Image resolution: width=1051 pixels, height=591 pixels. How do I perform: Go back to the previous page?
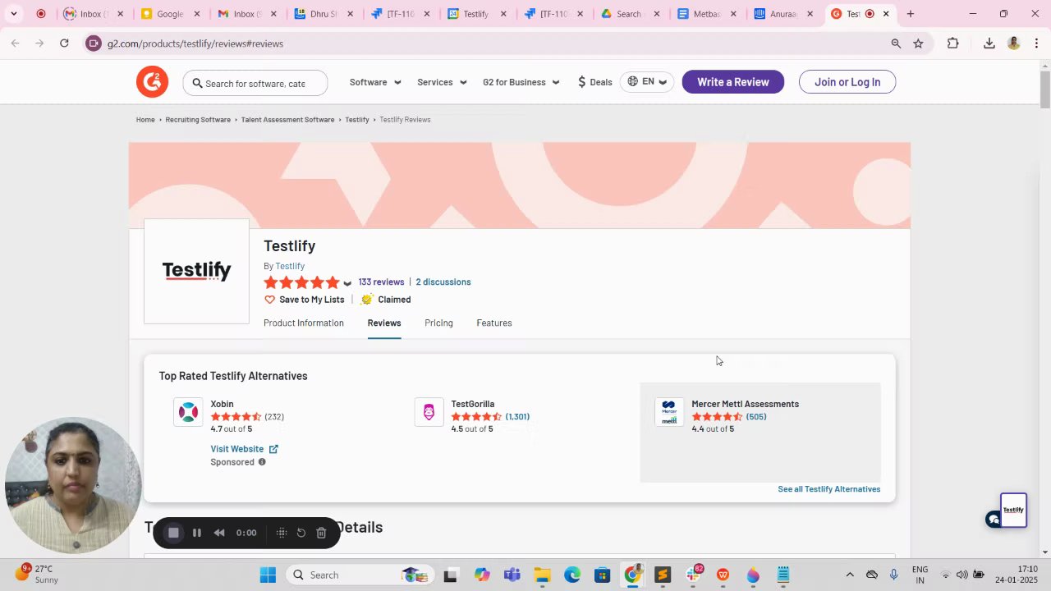[15, 44]
